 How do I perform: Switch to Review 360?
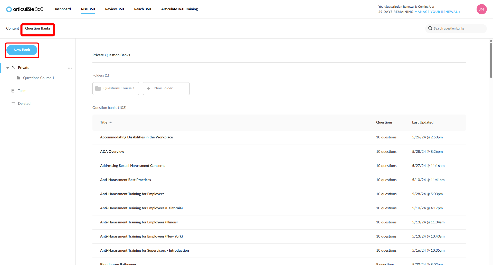coord(115,9)
